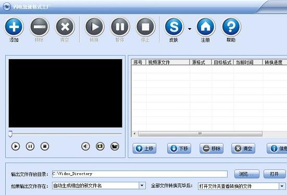
Task: Click the toolbar 移除 minus icon
Action: (40, 27)
